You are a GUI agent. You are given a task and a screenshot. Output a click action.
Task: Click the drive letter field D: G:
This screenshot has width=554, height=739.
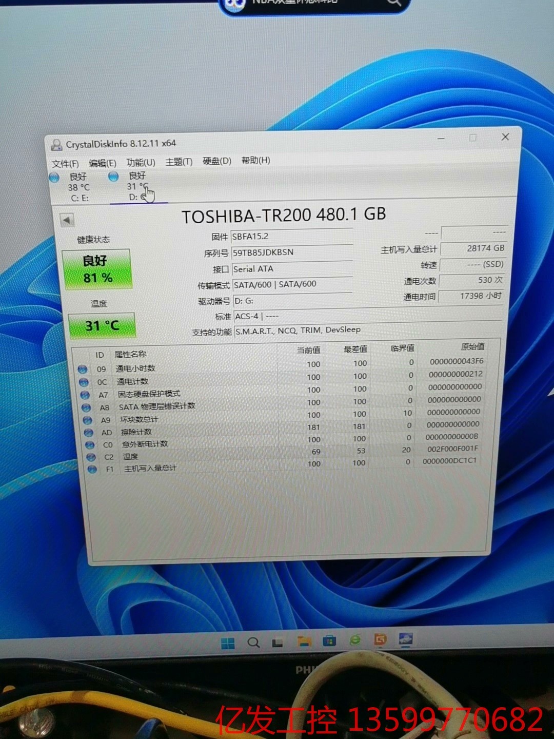293,301
